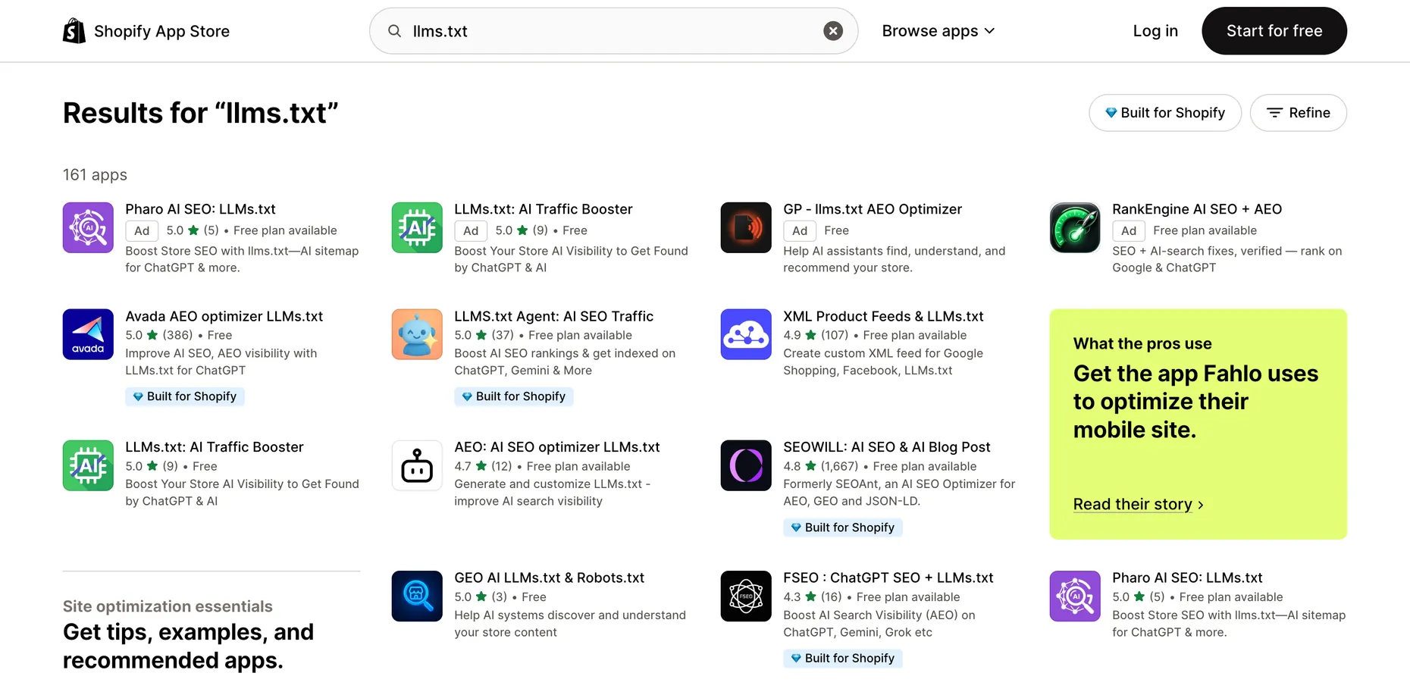1410x698 pixels.
Task: Open the Avada AEO optimizer app icon
Action: [88, 334]
